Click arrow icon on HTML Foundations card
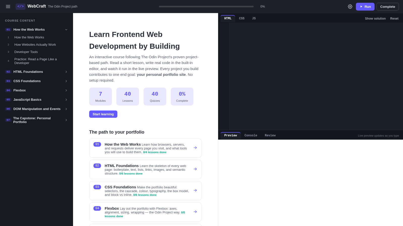This screenshot has height=226, width=403. tap(195, 169)
